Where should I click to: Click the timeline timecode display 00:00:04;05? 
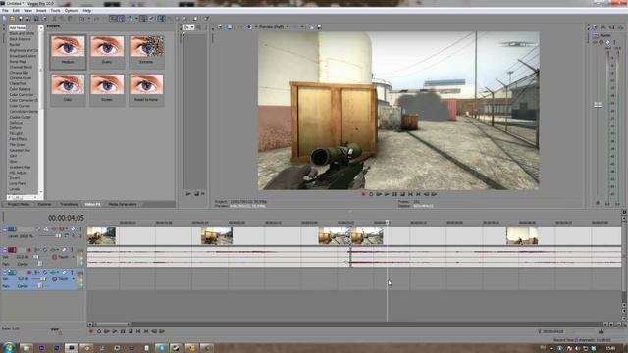tap(66, 218)
